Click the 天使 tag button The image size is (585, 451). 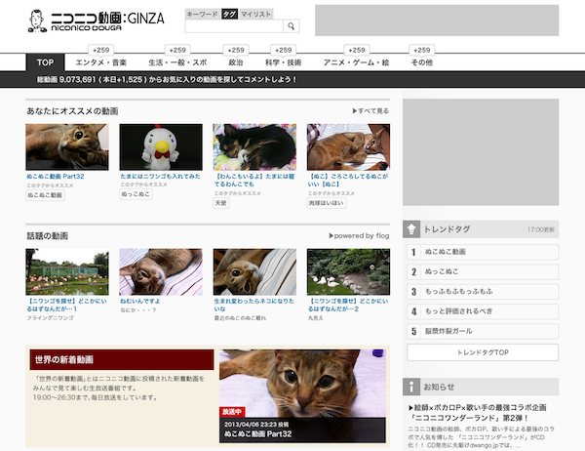point(221,203)
